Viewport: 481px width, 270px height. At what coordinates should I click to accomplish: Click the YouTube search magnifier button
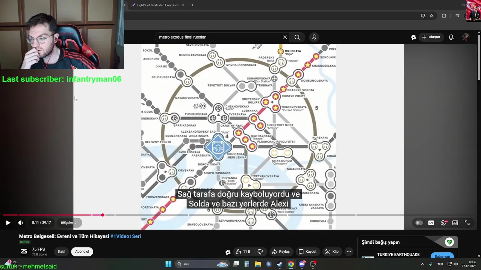[x=297, y=37]
